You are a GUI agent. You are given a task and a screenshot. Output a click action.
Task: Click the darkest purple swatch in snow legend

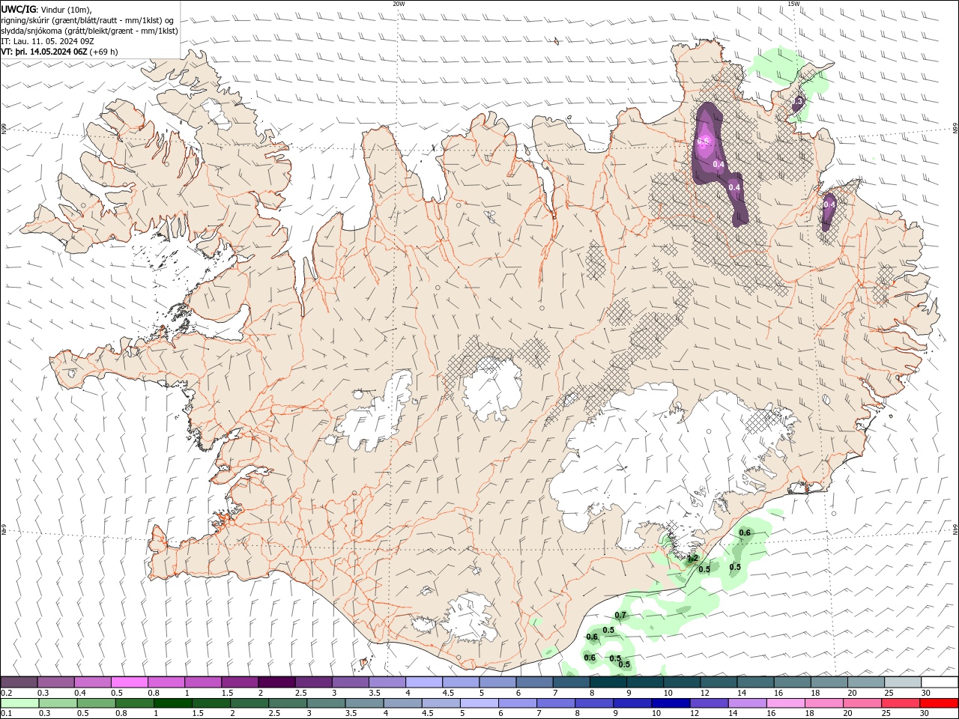[276, 682]
